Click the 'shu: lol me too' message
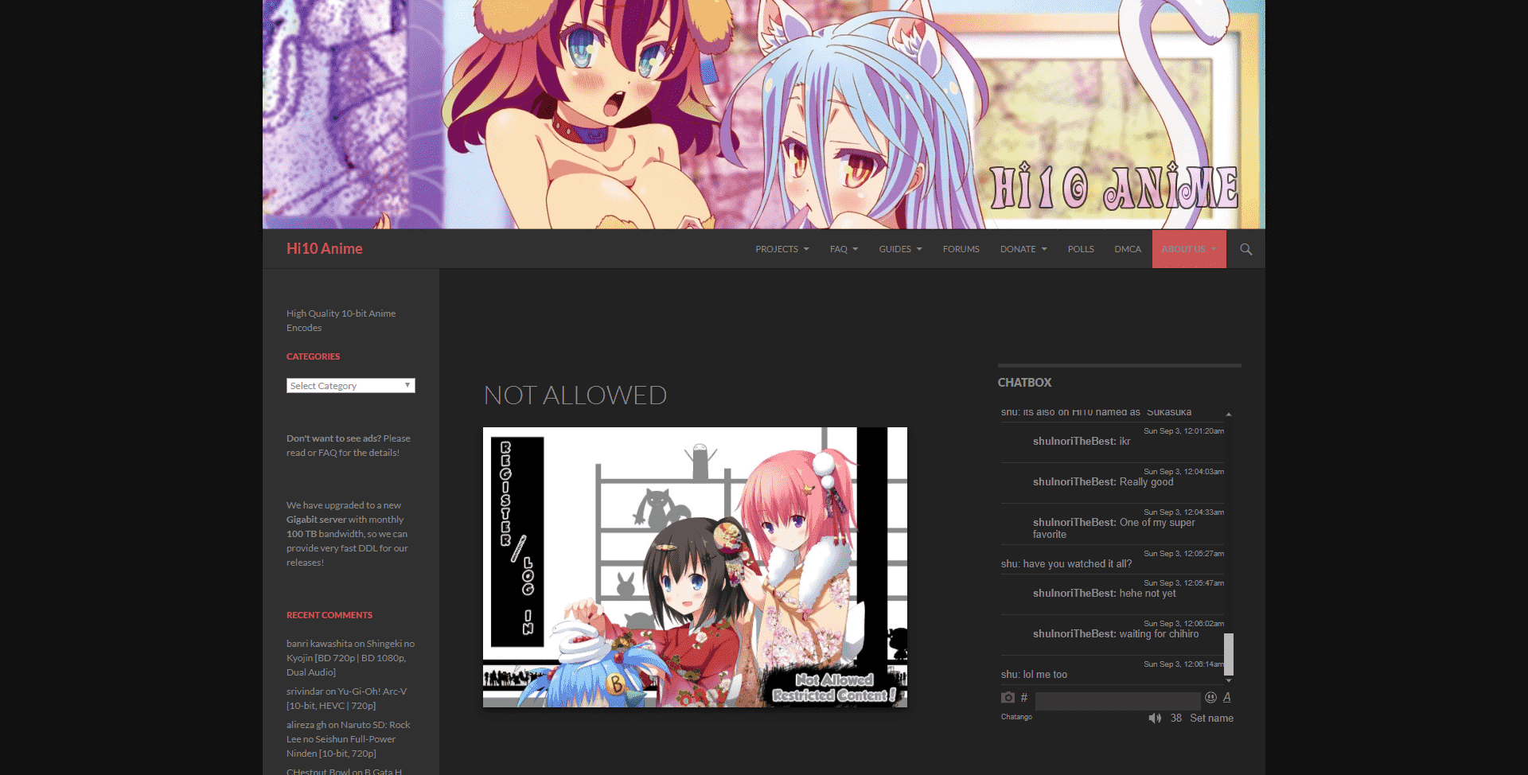 point(1034,675)
